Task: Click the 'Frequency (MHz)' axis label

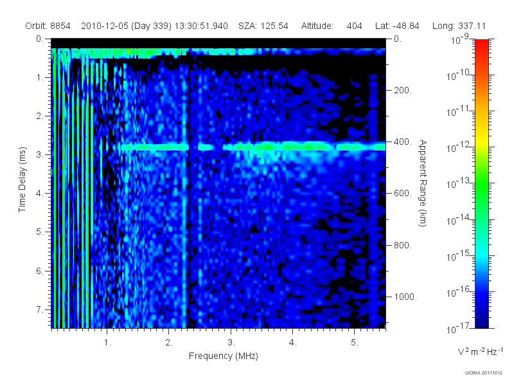Action: click(224, 356)
